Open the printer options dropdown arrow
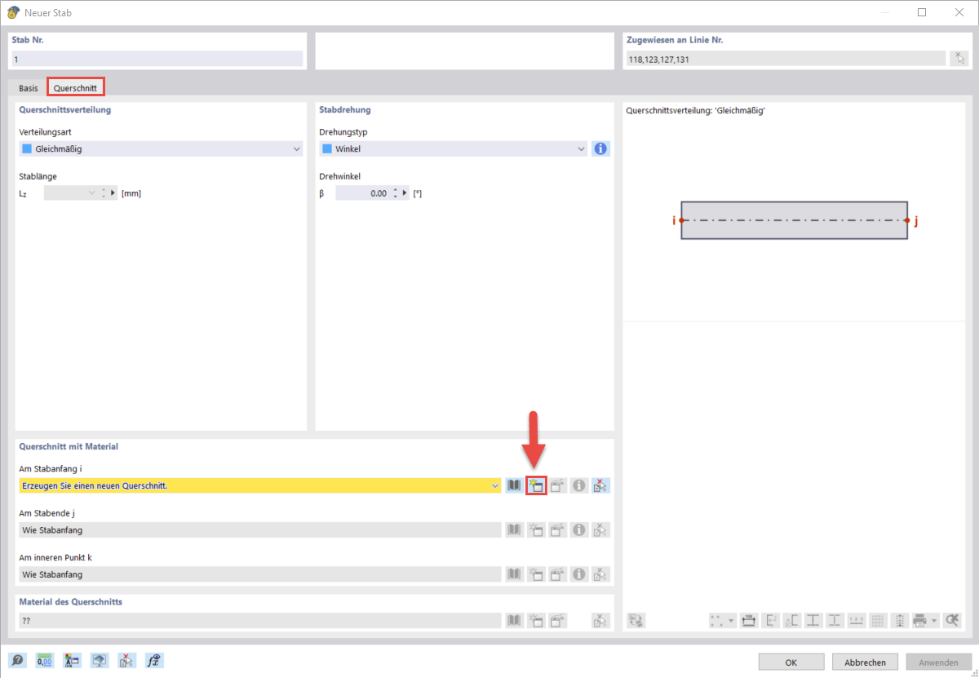The height and width of the screenshot is (678, 979). click(935, 621)
